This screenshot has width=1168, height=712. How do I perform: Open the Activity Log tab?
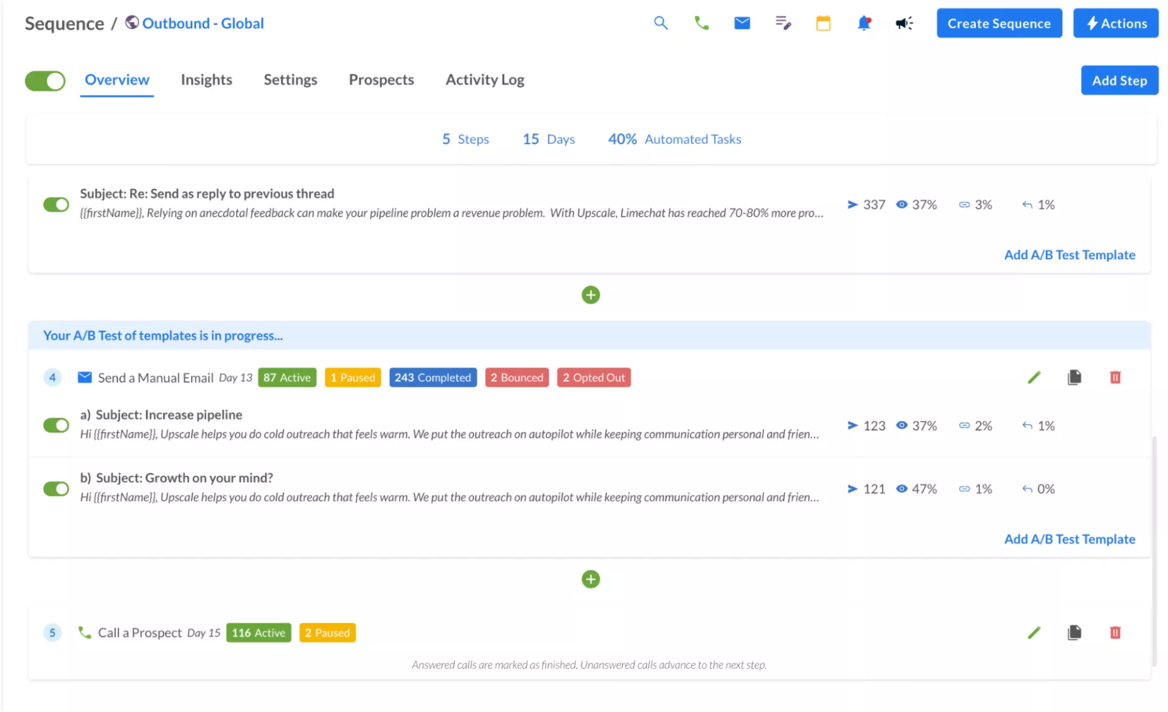tap(484, 80)
